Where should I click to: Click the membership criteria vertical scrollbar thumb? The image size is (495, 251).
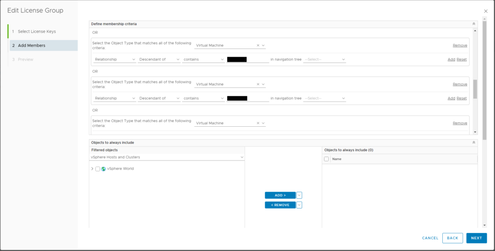[x=475, y=89]
